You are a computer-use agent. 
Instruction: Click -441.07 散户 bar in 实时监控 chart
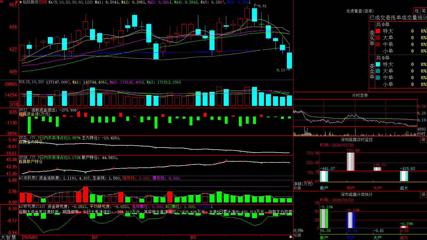tap(324, 176)
